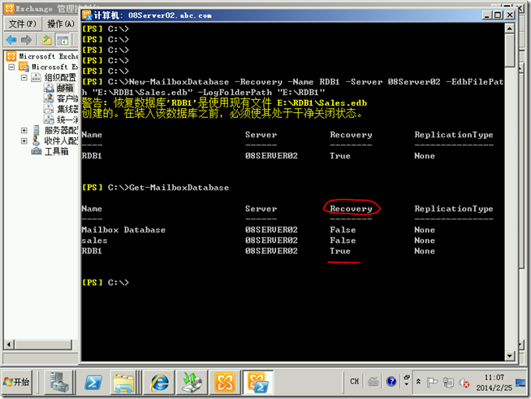Click the Get-MailboxDatabase command text

[179, 188]
